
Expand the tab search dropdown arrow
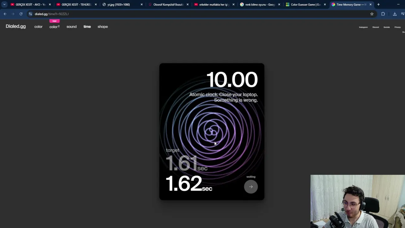[4, 4]
